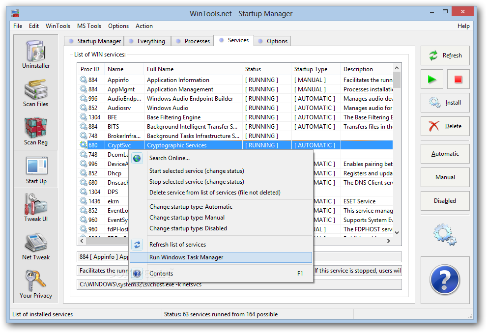Viewport: 487px width, 333px height.
Task: Open the WinTools menu
Action: coord(58,26)
